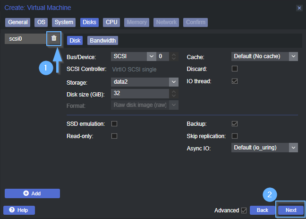Uncheck the Advanced options checkbox
Image resolution: width=306 pixels, height=219 pixels.
point(244,210)
